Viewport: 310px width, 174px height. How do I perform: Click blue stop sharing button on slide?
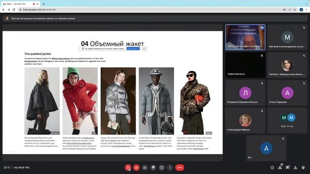tap(133, 48)
